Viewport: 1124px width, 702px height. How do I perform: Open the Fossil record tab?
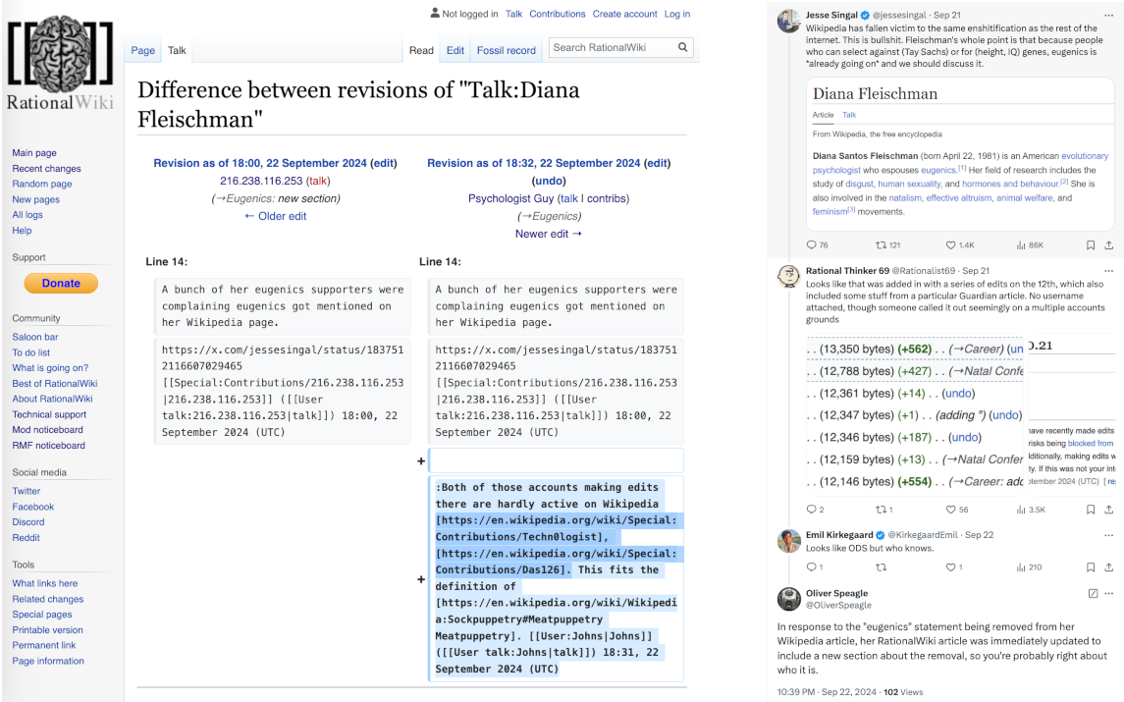click(x=507, y=50)
